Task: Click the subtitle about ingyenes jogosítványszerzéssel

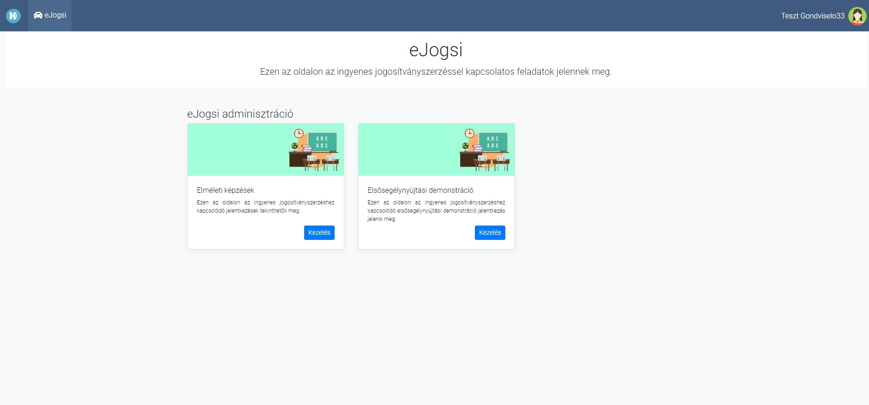Action: pos(436,71)
